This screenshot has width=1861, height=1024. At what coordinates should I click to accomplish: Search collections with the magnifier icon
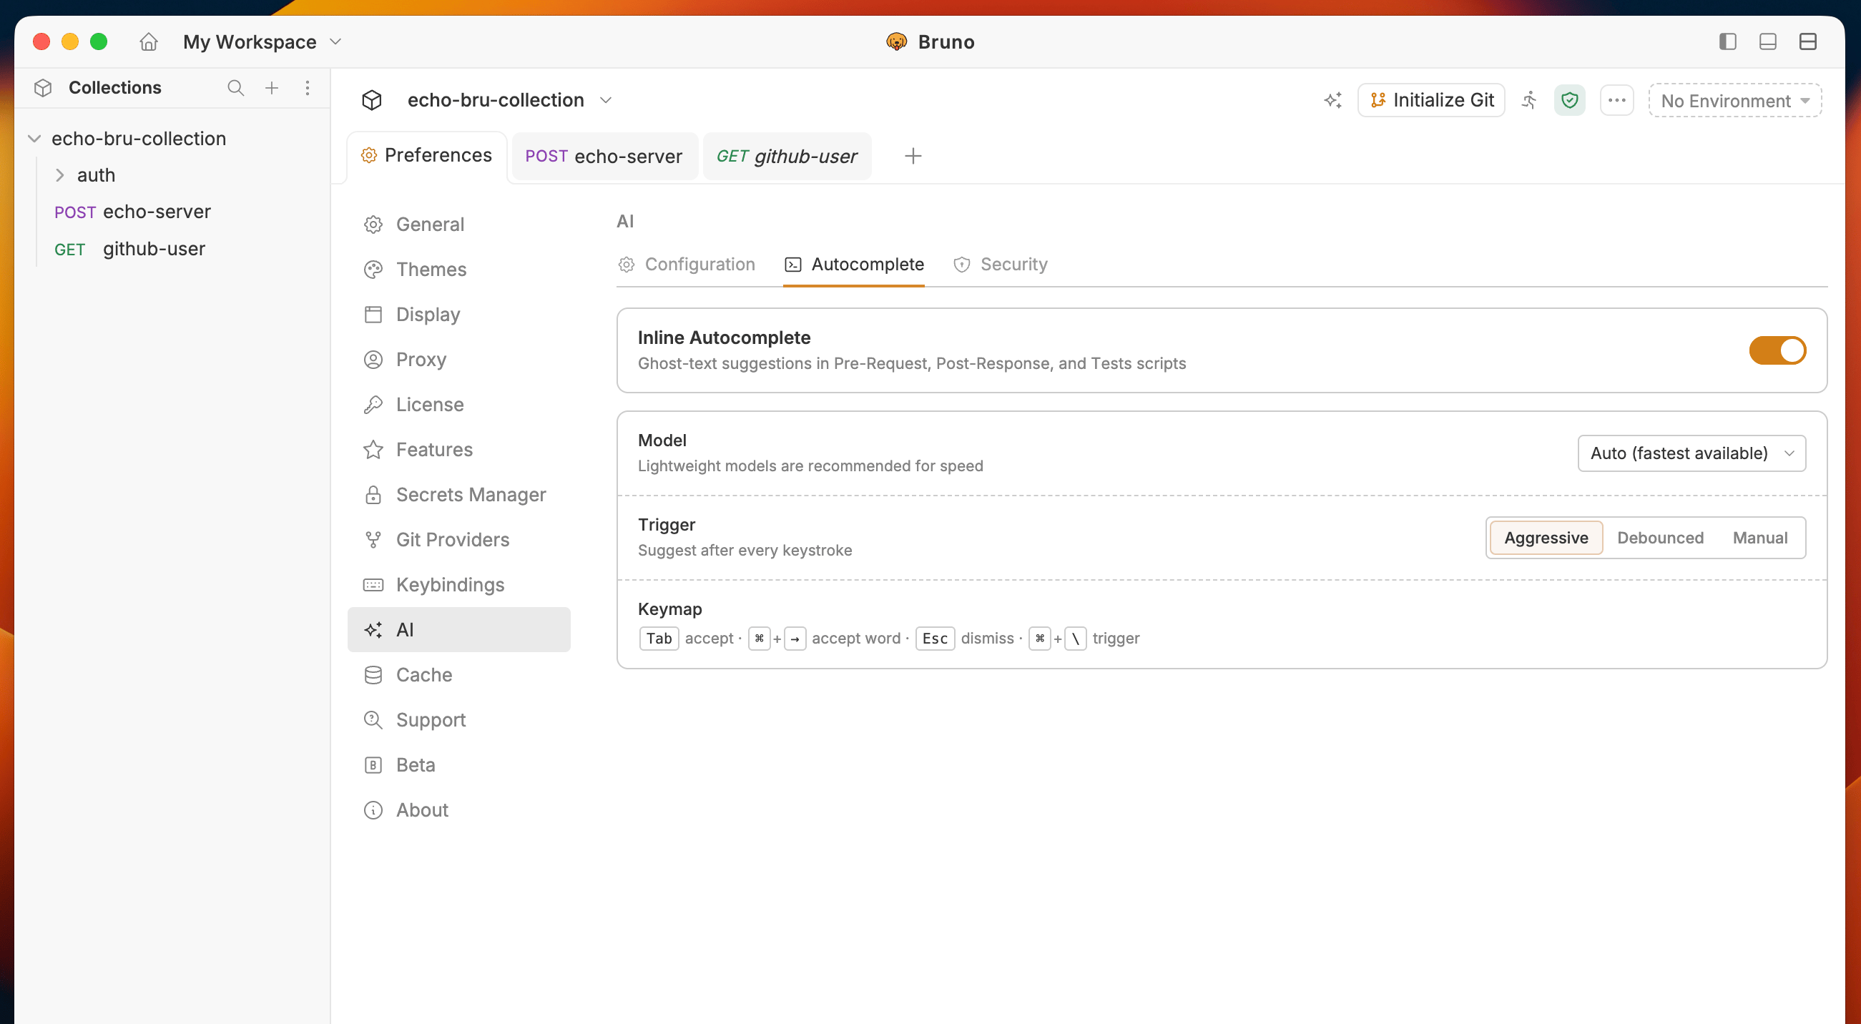click(x=235, y=88)
